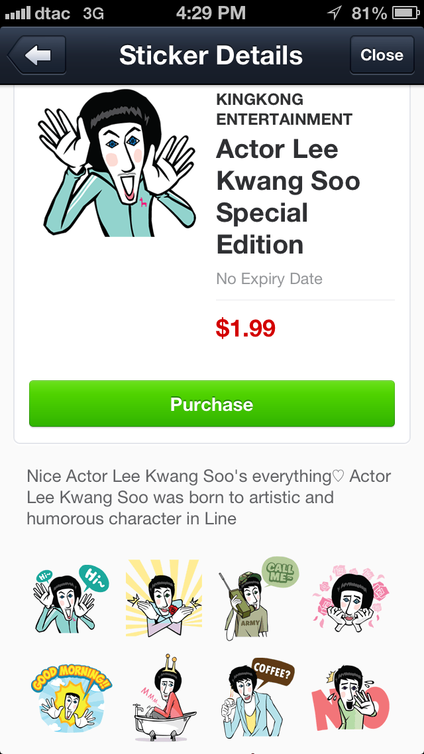The height and width of the screenshot is (754, 424).
Task: Tap the green Purchase button
Action: coord(212,404)
